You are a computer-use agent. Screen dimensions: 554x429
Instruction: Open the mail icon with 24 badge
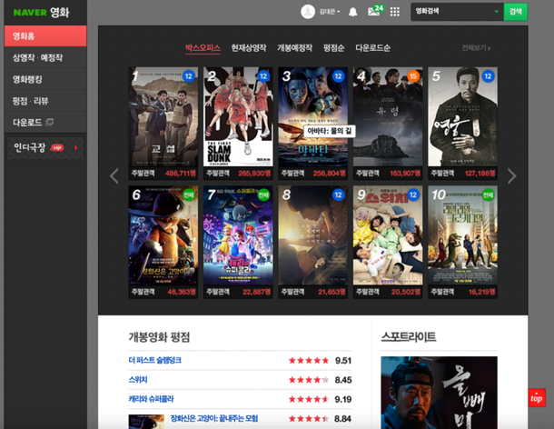pos(373,12)
